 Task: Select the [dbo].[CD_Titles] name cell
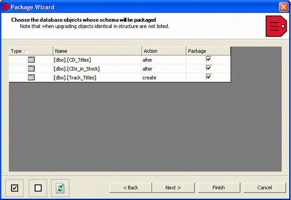(97, 60)
